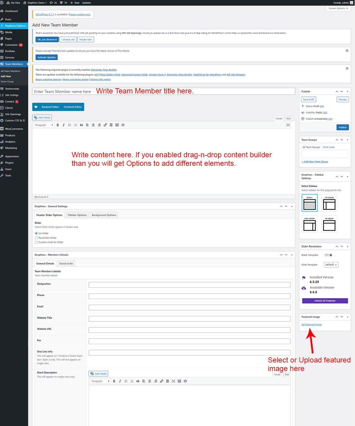Apply bold in the main editor toolbar

tap(58, 125)
